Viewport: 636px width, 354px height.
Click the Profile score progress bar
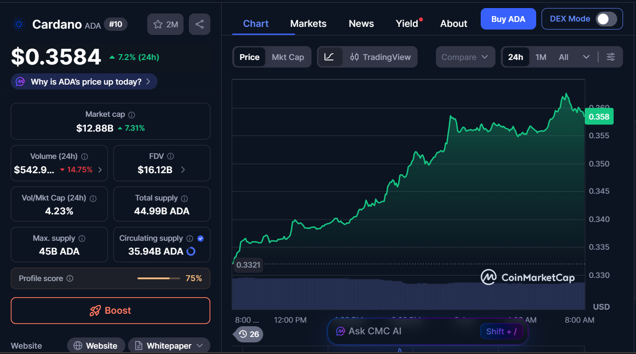pyautogui.click(x=158, y=278)
